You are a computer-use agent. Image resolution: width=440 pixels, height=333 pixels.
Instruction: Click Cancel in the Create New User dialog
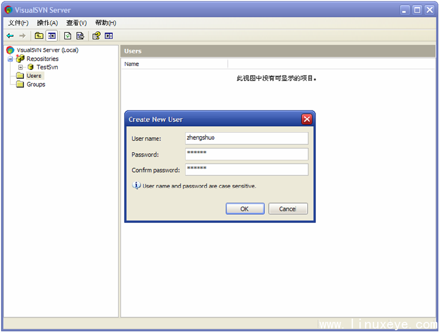[288, 209]
